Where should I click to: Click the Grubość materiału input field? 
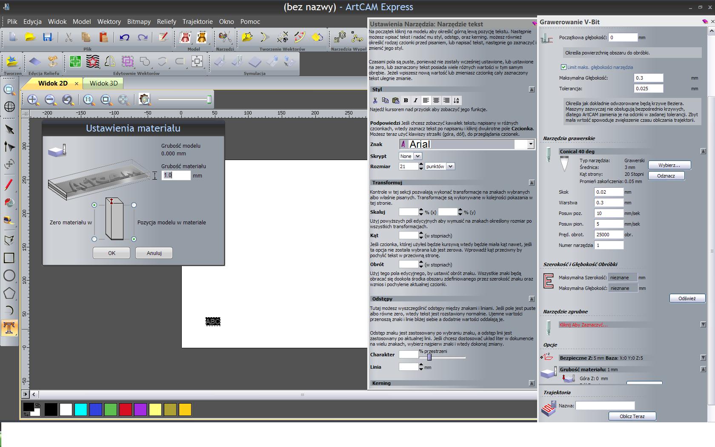coord(176,175)
